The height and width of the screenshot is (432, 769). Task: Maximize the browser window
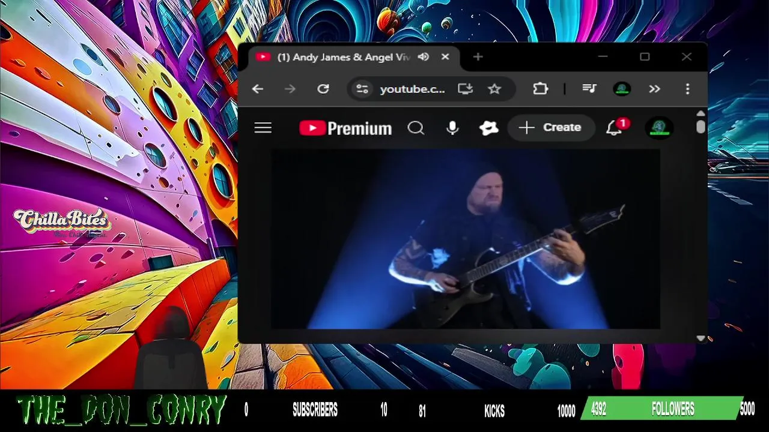645,57
